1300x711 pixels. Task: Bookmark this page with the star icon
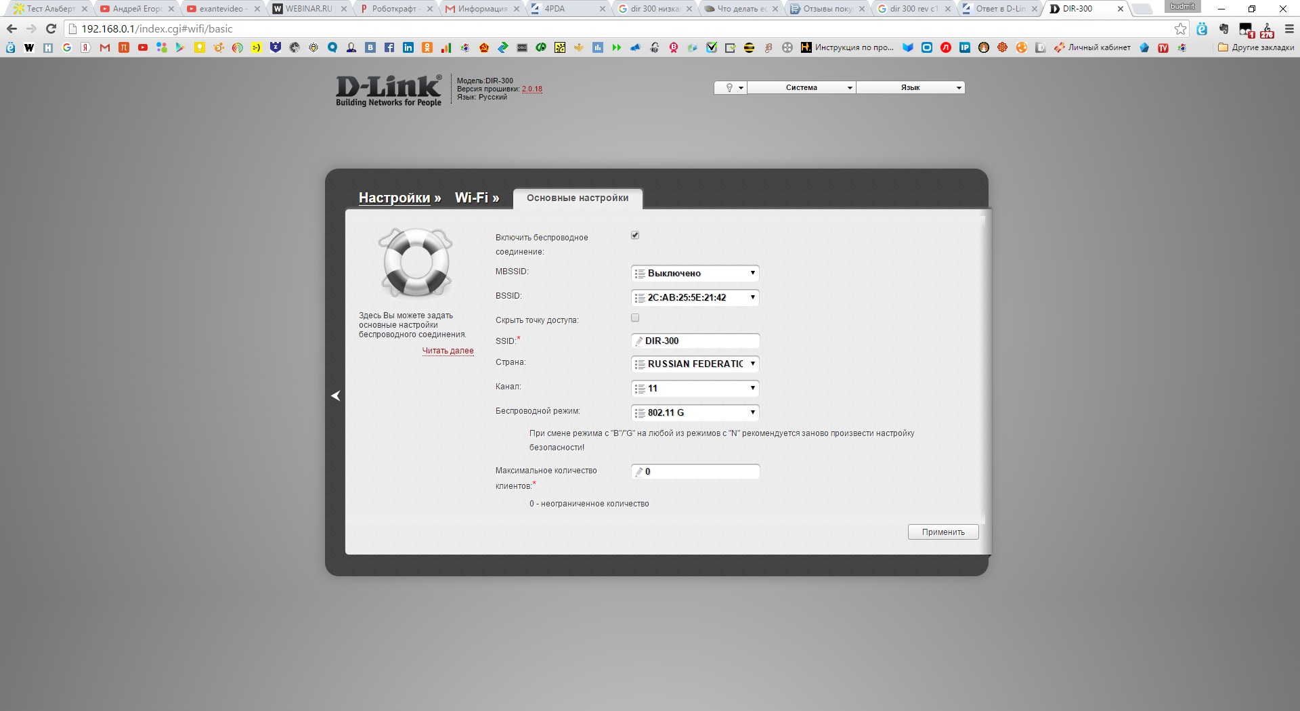click(1181, 28)
